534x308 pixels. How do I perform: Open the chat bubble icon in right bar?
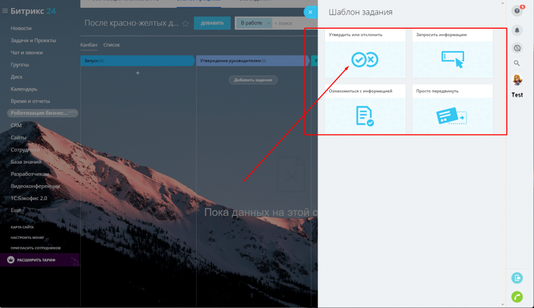point(517,47)
